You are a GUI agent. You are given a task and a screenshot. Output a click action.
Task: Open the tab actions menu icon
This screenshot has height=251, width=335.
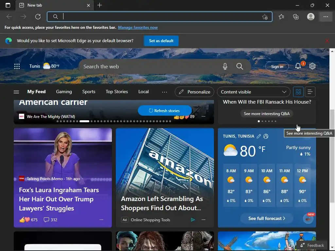[x=8, y=5]
